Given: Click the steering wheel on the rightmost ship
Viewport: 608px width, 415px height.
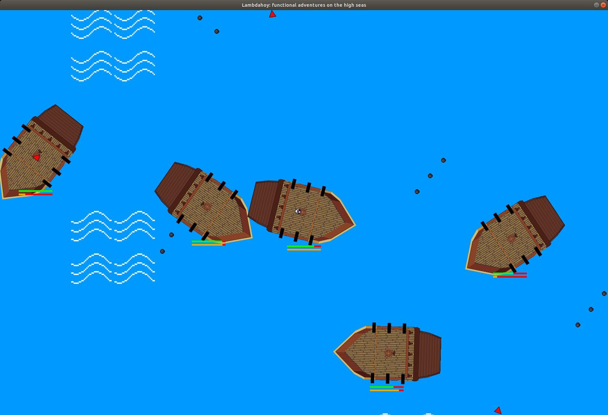Looking at the screenshot, I should point(511,239).
